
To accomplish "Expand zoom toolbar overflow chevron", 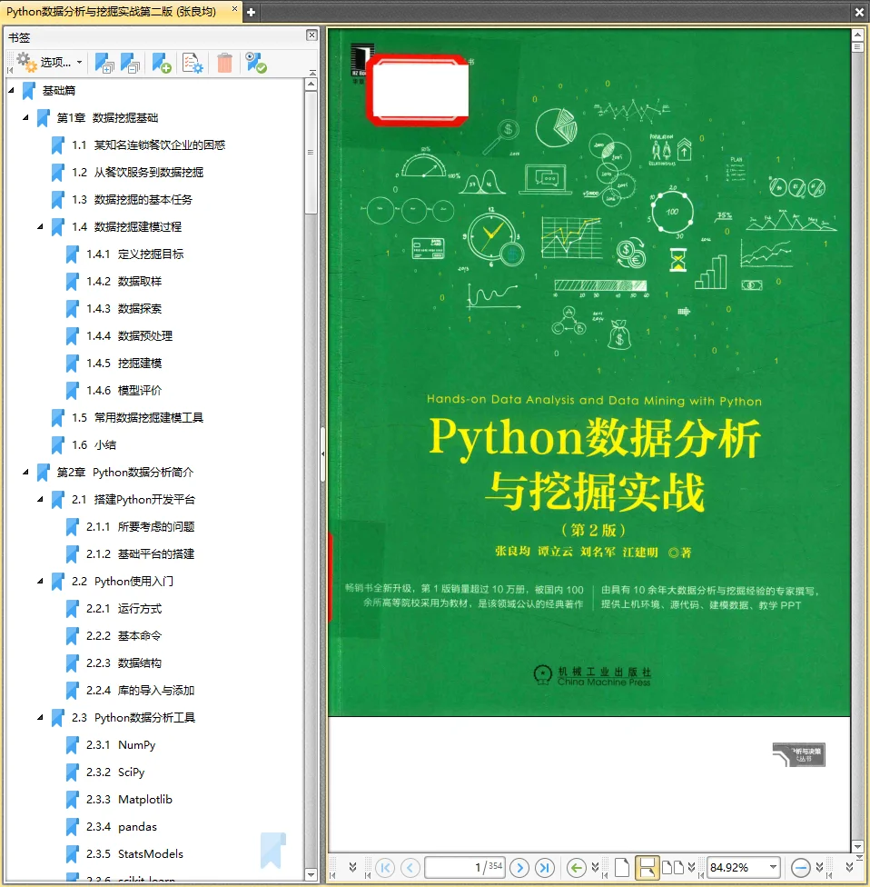I will tap(819, 867).
